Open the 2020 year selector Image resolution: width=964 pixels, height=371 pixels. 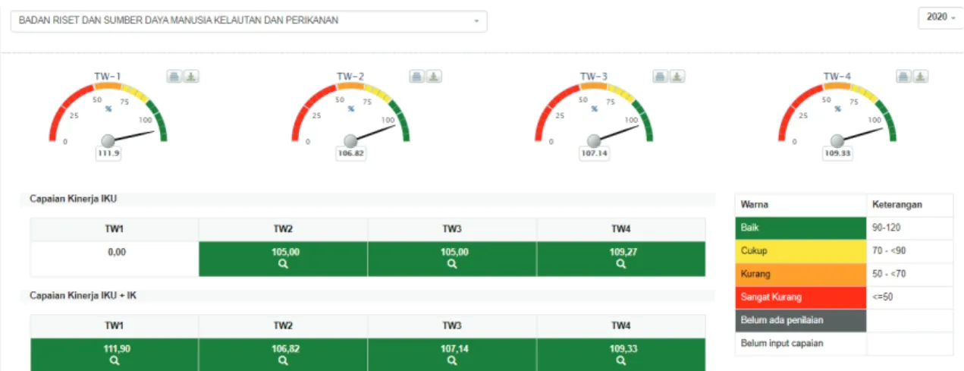pyautogui.click(x=940, y=17)
